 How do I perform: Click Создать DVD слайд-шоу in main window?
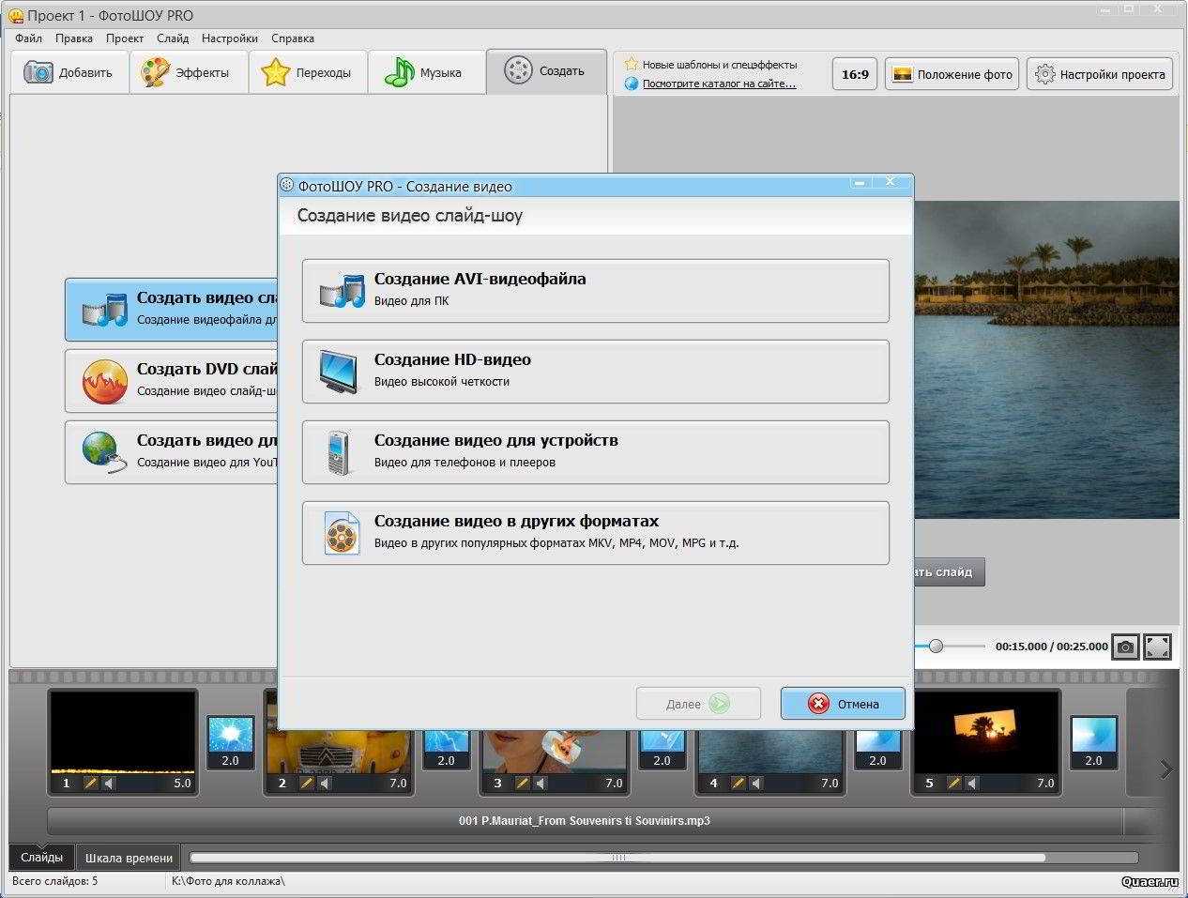coord(172,381)
